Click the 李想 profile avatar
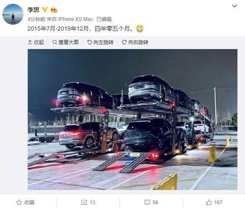 point(13,14)
